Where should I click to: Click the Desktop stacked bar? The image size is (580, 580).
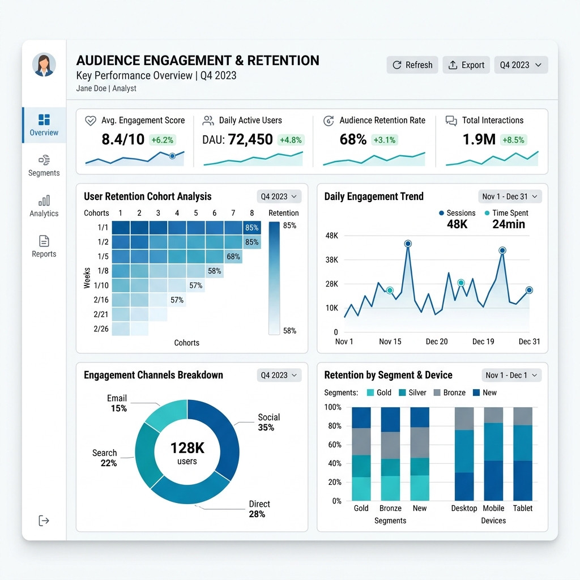[464, 454]
